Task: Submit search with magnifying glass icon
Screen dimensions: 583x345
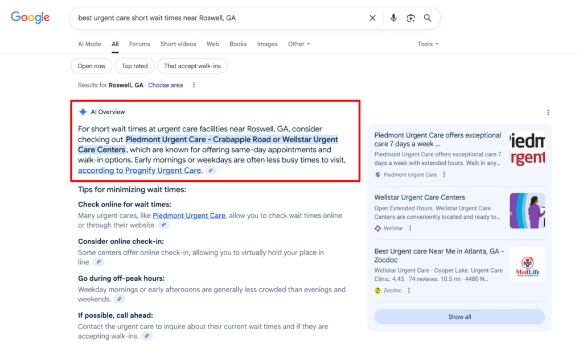Action: tap(428, 18)
